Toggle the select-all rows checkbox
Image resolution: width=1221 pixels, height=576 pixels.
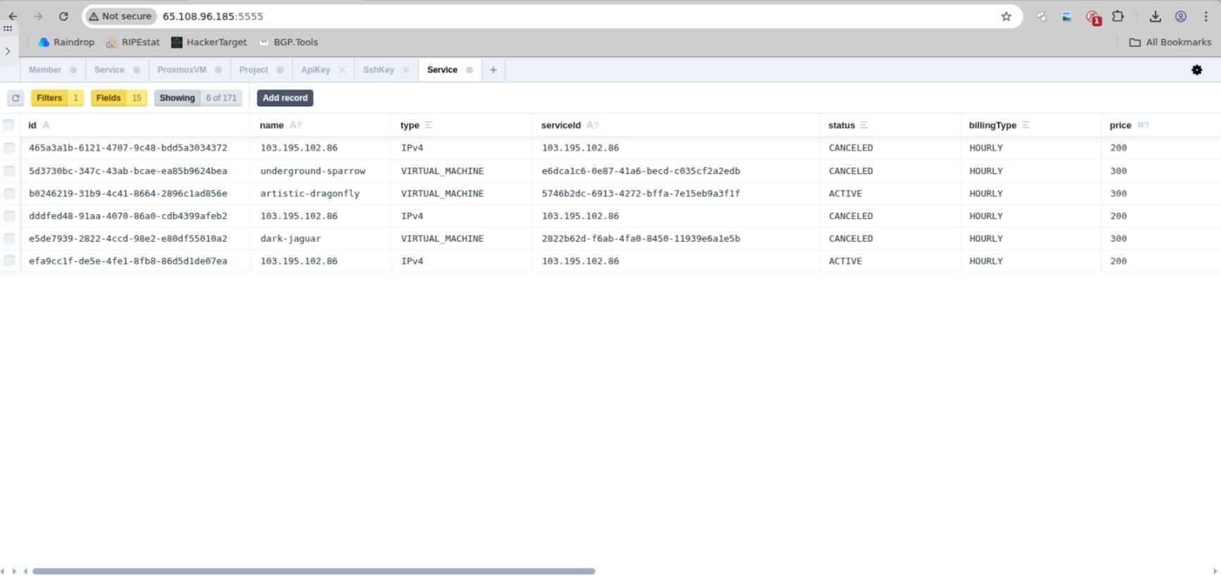point(9,125)
